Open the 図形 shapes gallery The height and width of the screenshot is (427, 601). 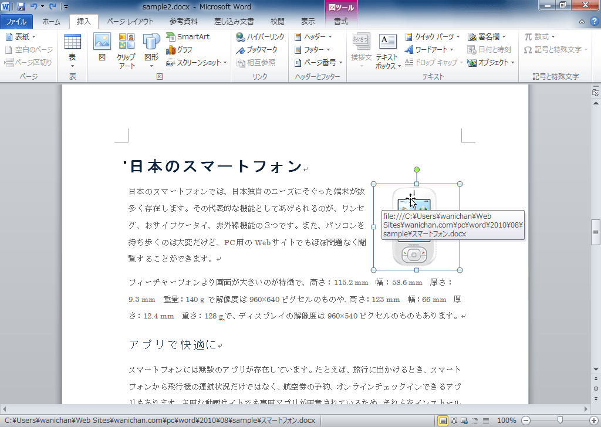pyautogui.click(x=151, y=50)
